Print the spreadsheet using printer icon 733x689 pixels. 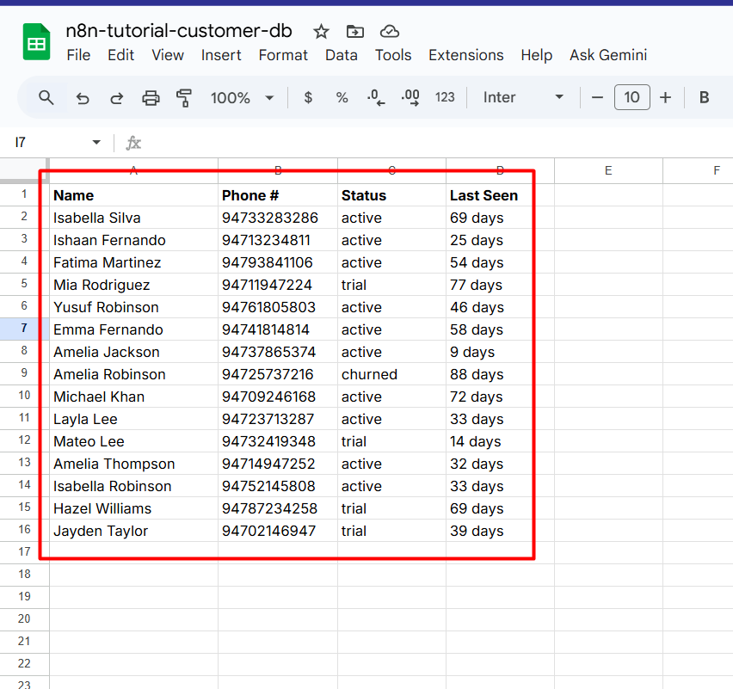point(151,98)
